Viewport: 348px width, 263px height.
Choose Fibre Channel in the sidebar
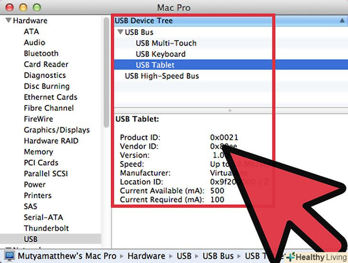[x=49, y=108]
